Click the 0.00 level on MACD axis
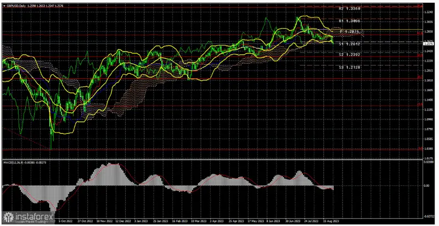This screenshot has width=439, height=226. [x=427, y=186]
